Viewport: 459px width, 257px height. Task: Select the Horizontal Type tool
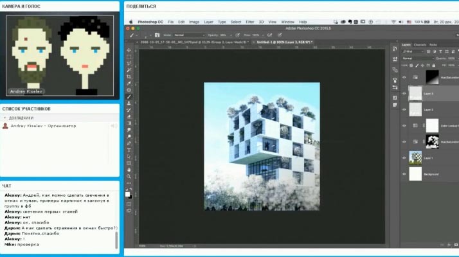pos(129,150)
